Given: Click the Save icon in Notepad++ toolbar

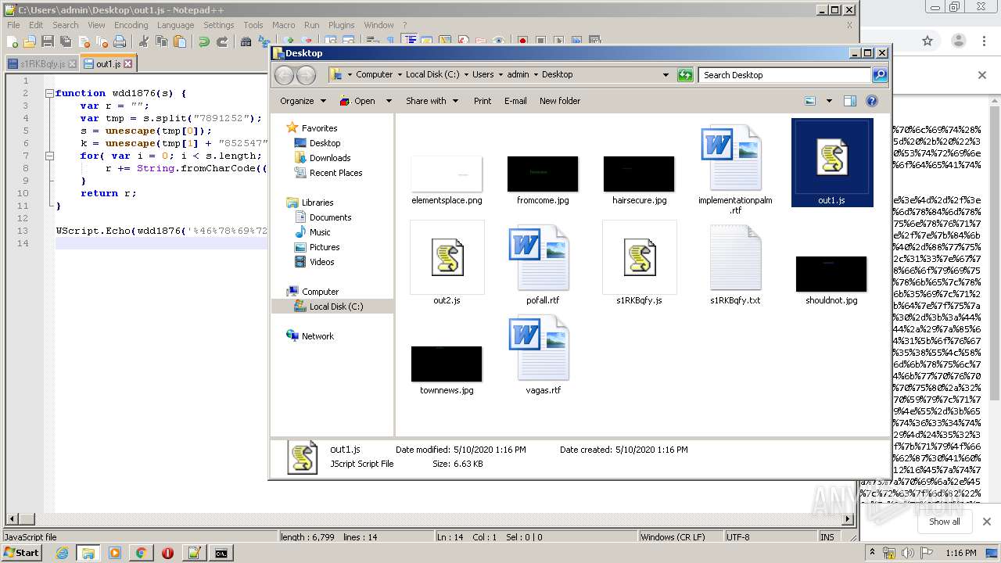Looking at the screenshot, I should tap(47, 41).
